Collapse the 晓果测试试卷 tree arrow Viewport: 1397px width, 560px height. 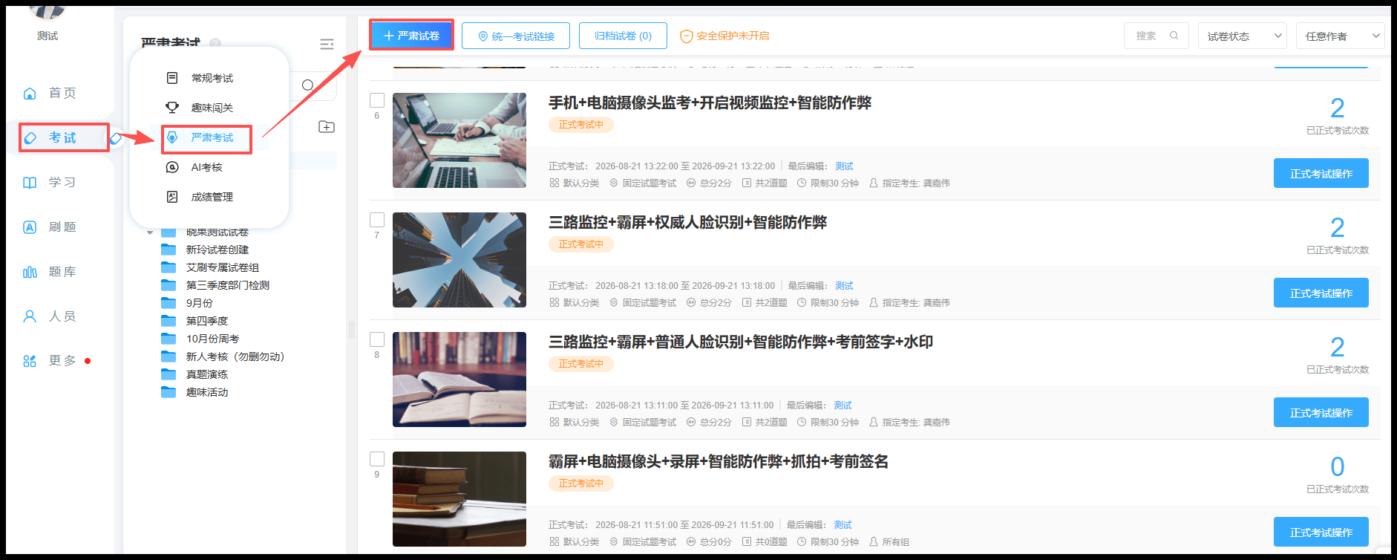click(150, 232)
